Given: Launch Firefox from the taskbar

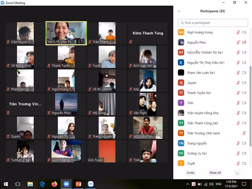Looking at the screenshot, I should 54,184.
